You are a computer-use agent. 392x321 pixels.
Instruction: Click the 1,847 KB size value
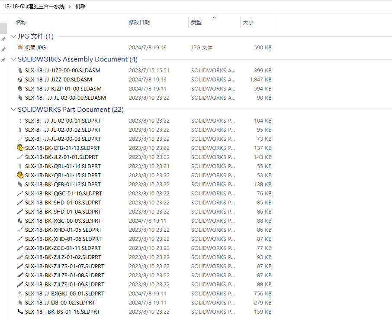[260, 80]
